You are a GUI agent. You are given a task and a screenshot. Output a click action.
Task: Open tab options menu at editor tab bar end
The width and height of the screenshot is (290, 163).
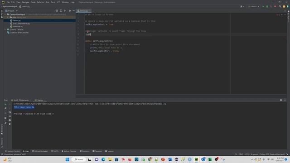285,11
